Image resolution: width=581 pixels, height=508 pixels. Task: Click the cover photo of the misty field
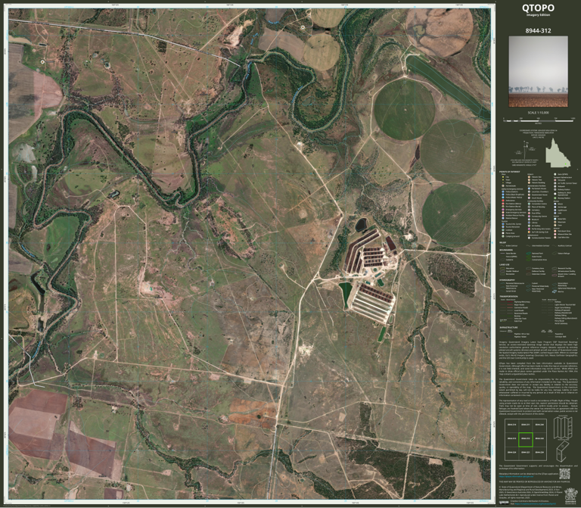[x=538, y=71]
